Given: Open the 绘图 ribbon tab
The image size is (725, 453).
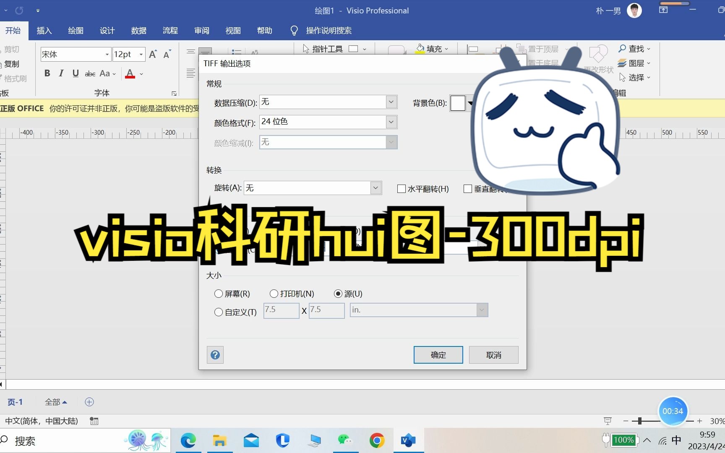Looking at the screenshot, I should click(76, 31).
